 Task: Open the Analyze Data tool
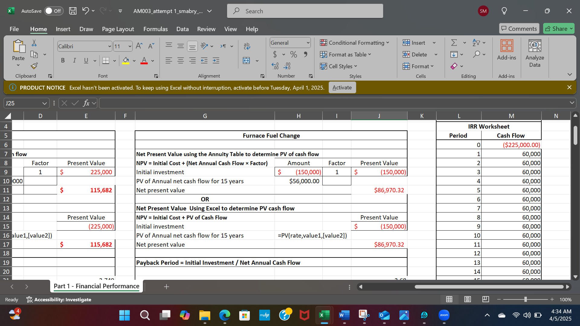tap(534, 53)
